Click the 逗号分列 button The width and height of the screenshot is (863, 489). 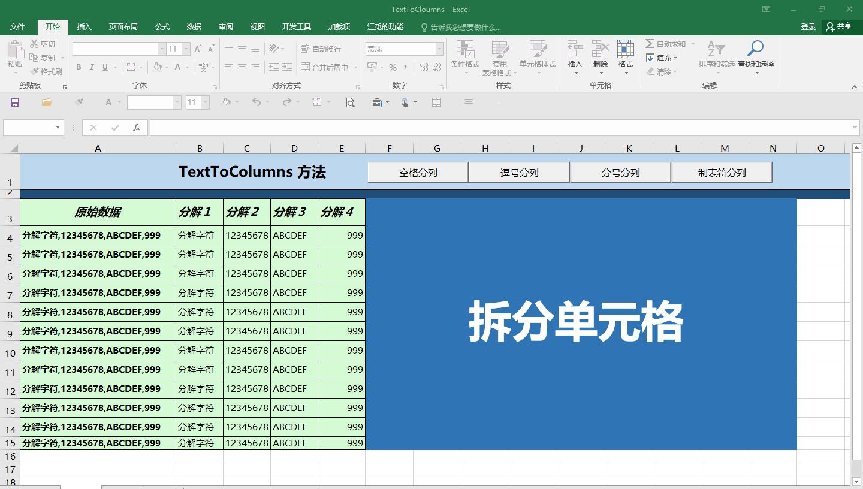pos(519,172)
